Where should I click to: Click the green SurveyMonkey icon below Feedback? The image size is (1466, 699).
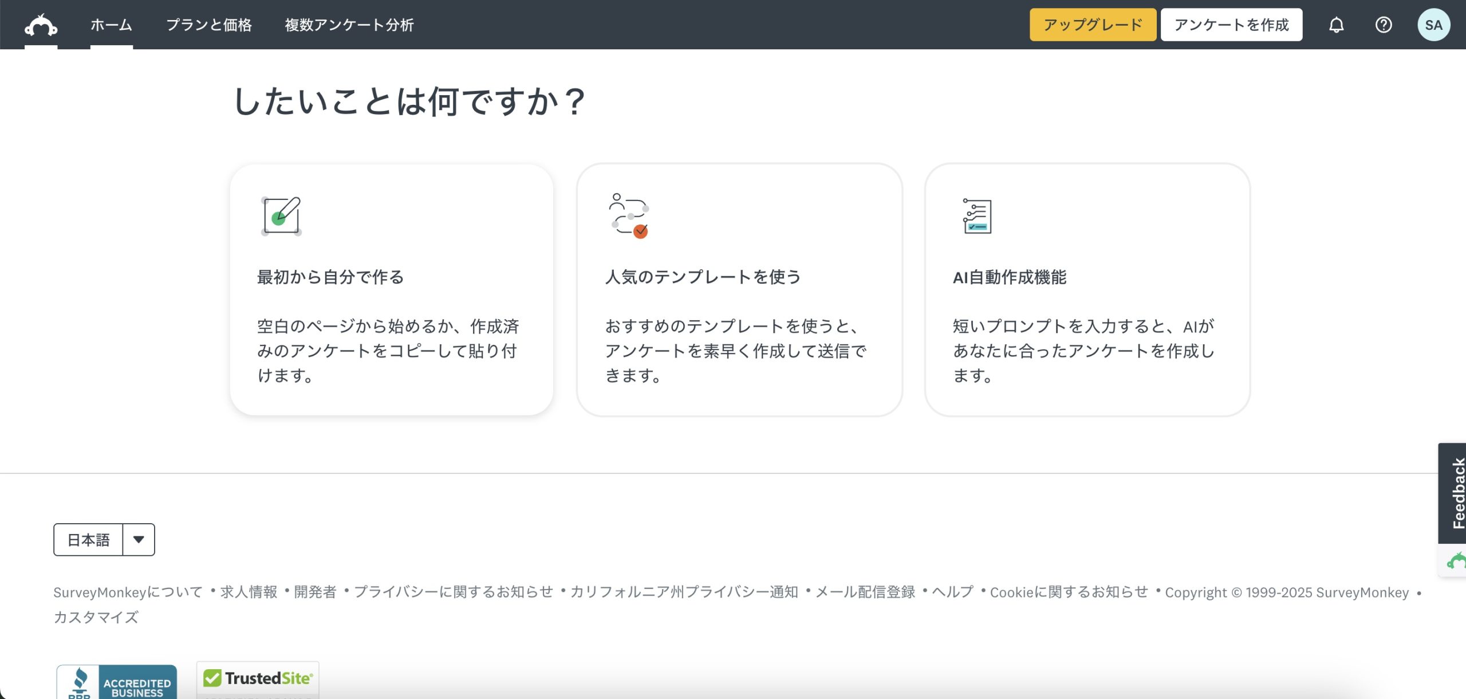click(1456, 560)
